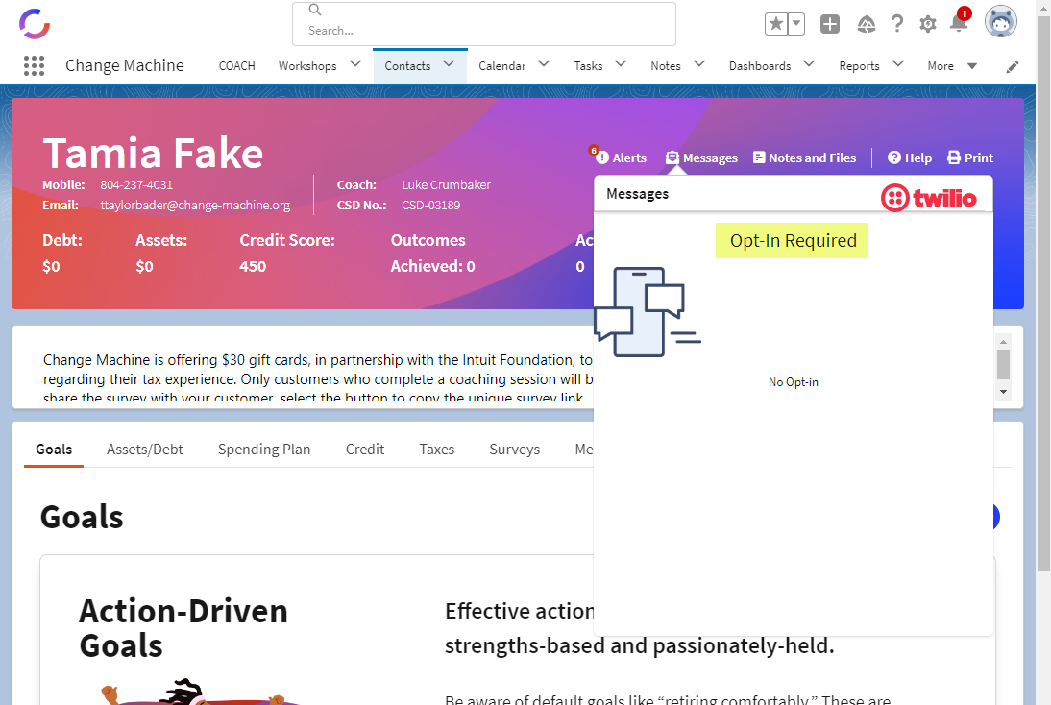
Task: Expand the Tasks dropdown chevron
Action: pos(621,63)
